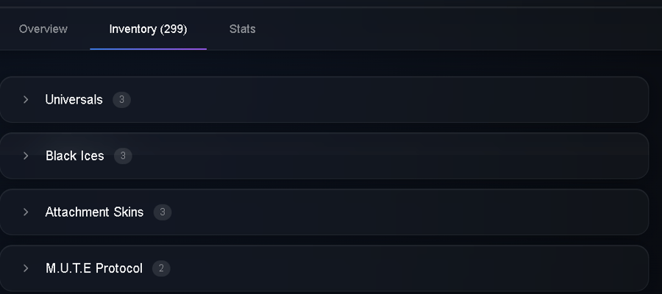The height and width of the screenshot is (294, 662).
Task: Click the Universals section title text
Action: point(74,99)
